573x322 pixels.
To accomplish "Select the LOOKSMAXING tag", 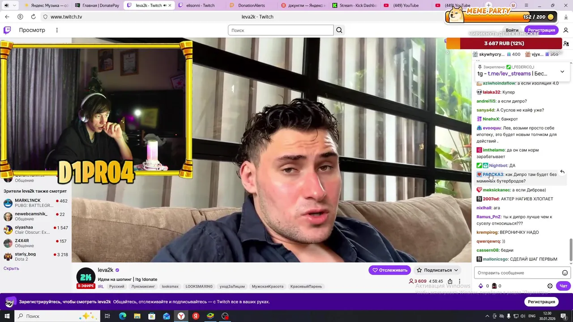I will click(199, 286).
